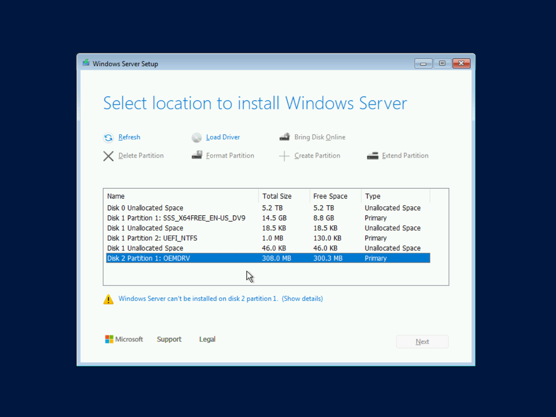Open the Legal link

tap(207, 339)
